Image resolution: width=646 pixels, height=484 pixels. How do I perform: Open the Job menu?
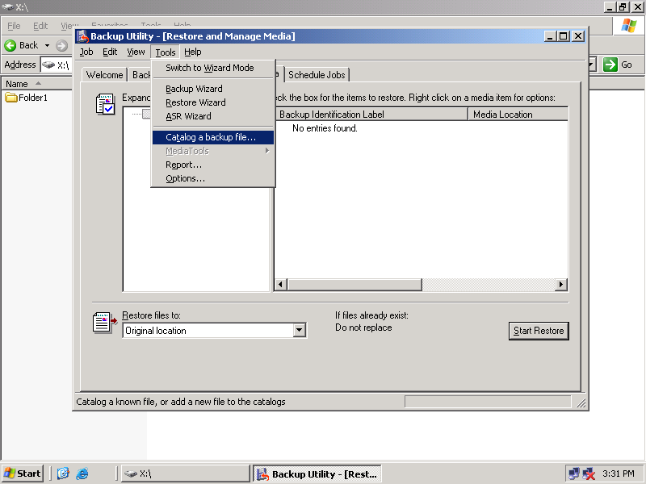tap(86, 52)
